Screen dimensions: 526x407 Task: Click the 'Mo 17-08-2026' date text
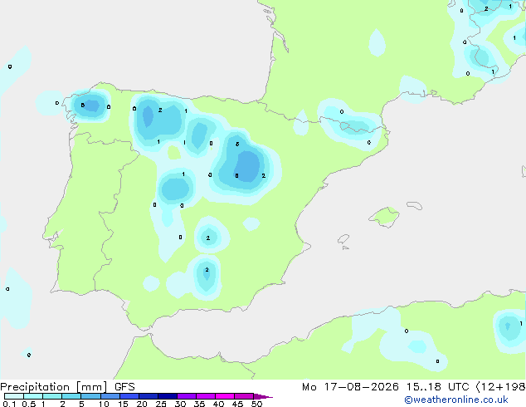350,387
